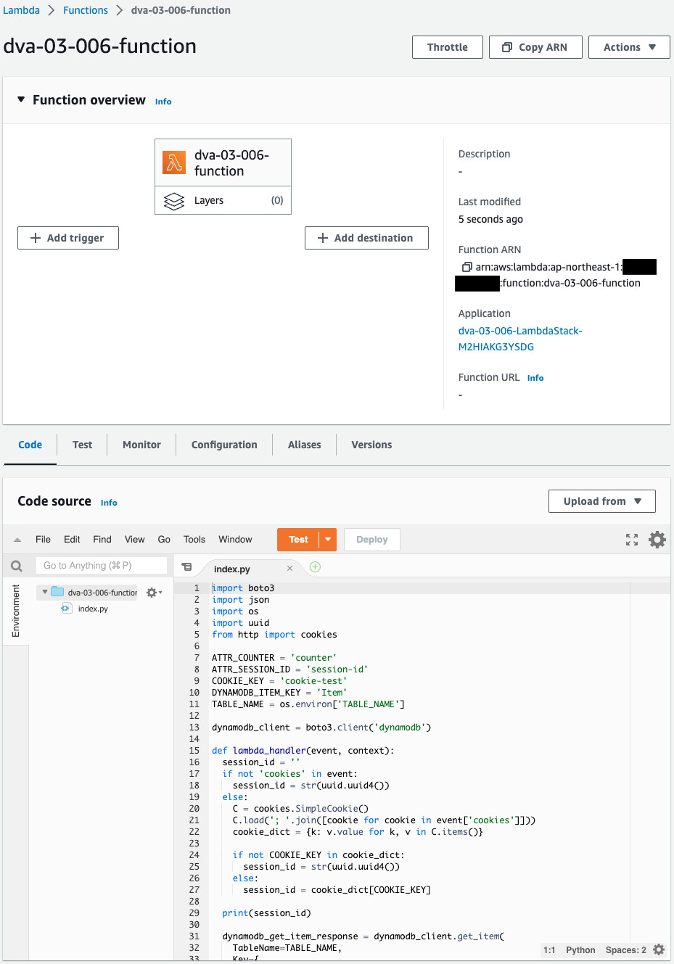
Task: Open the Actions dropdown
Action: (x=629, y=47)
